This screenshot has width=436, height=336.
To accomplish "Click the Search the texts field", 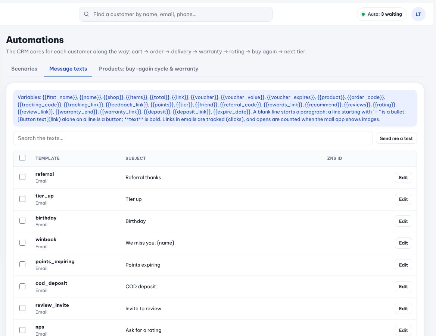I will tap(193, 138).
